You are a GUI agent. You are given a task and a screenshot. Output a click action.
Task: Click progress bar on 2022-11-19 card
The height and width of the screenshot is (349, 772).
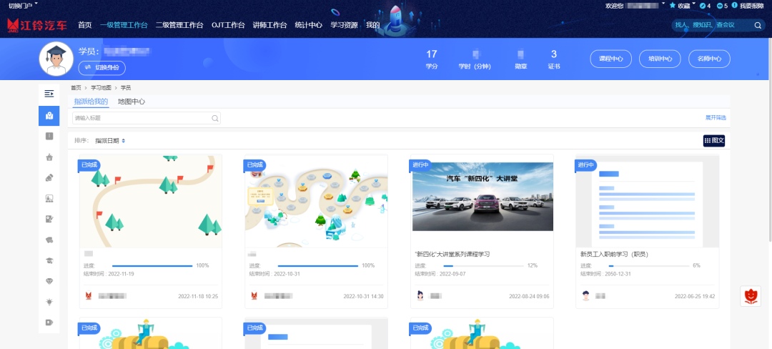[x=152, y=266]
